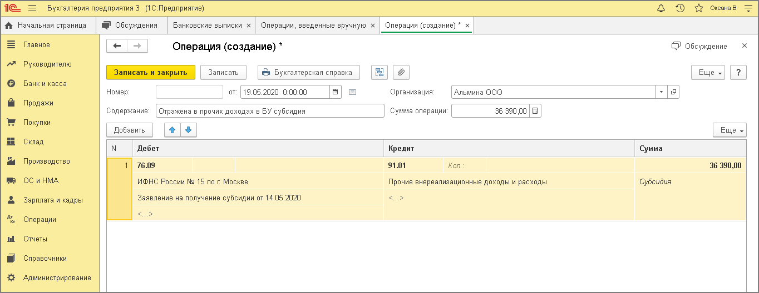Viewport: 759px width, 293px height.
Task: Move the row down with blue arrow
Action: (188, 130)
